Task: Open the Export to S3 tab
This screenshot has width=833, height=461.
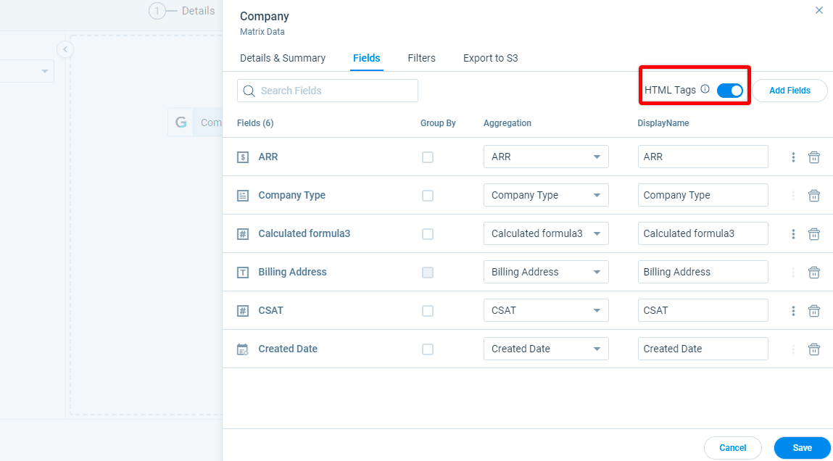Action: [x=490, y=58]
